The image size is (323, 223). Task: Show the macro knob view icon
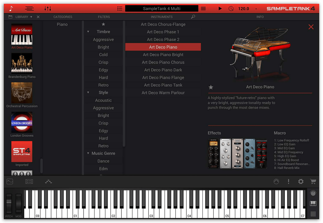[x=313, y=193]
